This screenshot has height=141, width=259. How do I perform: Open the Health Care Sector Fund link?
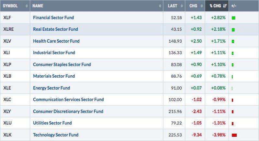tap(56, 41)
